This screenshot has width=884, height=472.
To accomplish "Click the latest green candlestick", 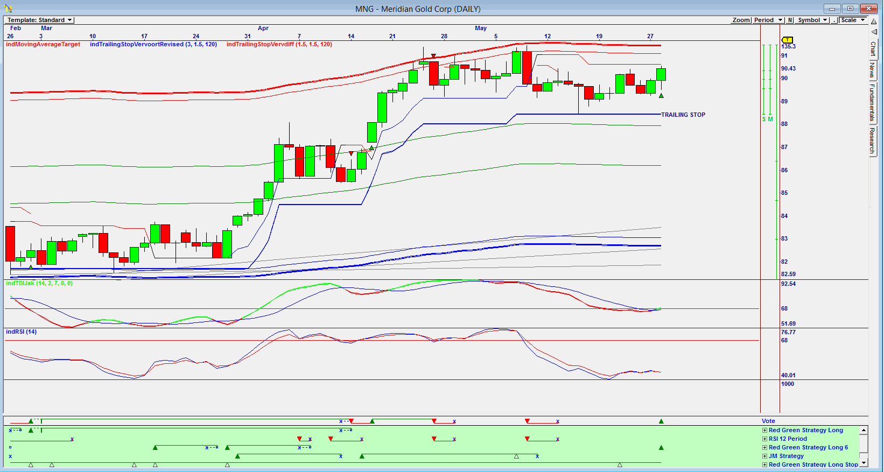I will click(661, 74).
